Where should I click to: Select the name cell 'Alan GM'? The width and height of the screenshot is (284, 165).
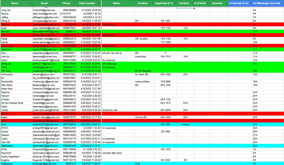click(16, 142)
